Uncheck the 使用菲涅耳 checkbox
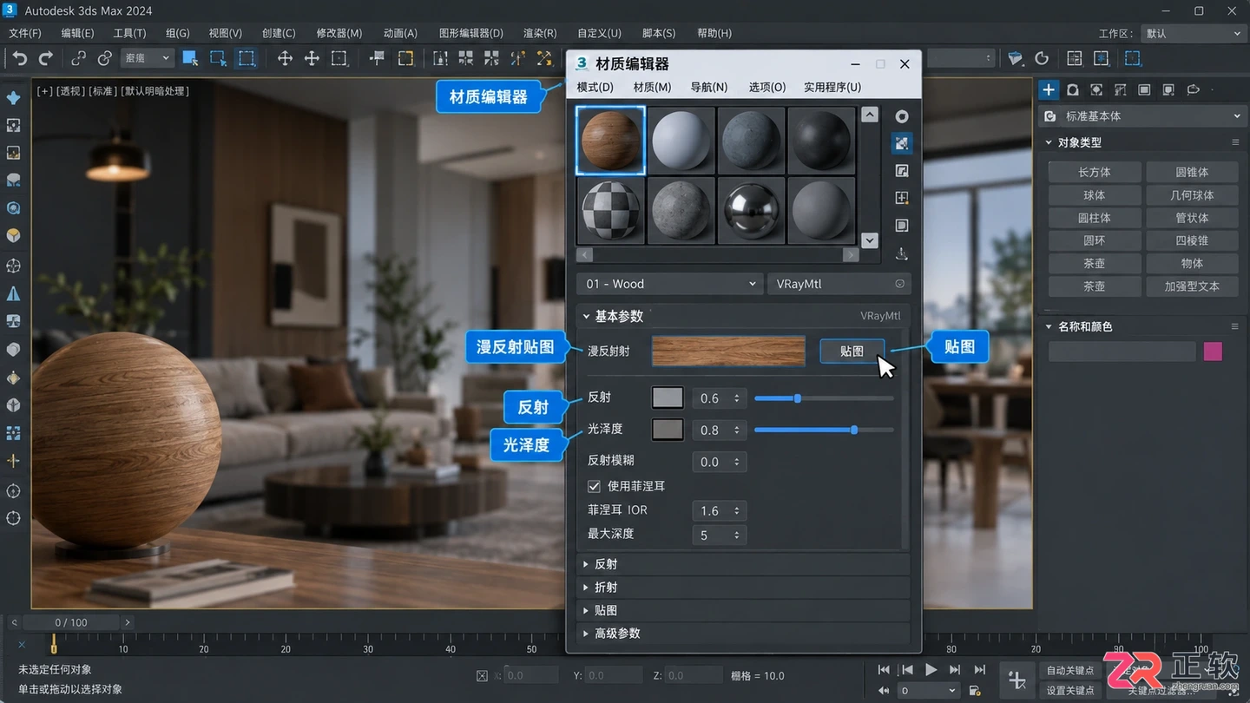Viewport: 1250px width, 703px height. [594, 486]
